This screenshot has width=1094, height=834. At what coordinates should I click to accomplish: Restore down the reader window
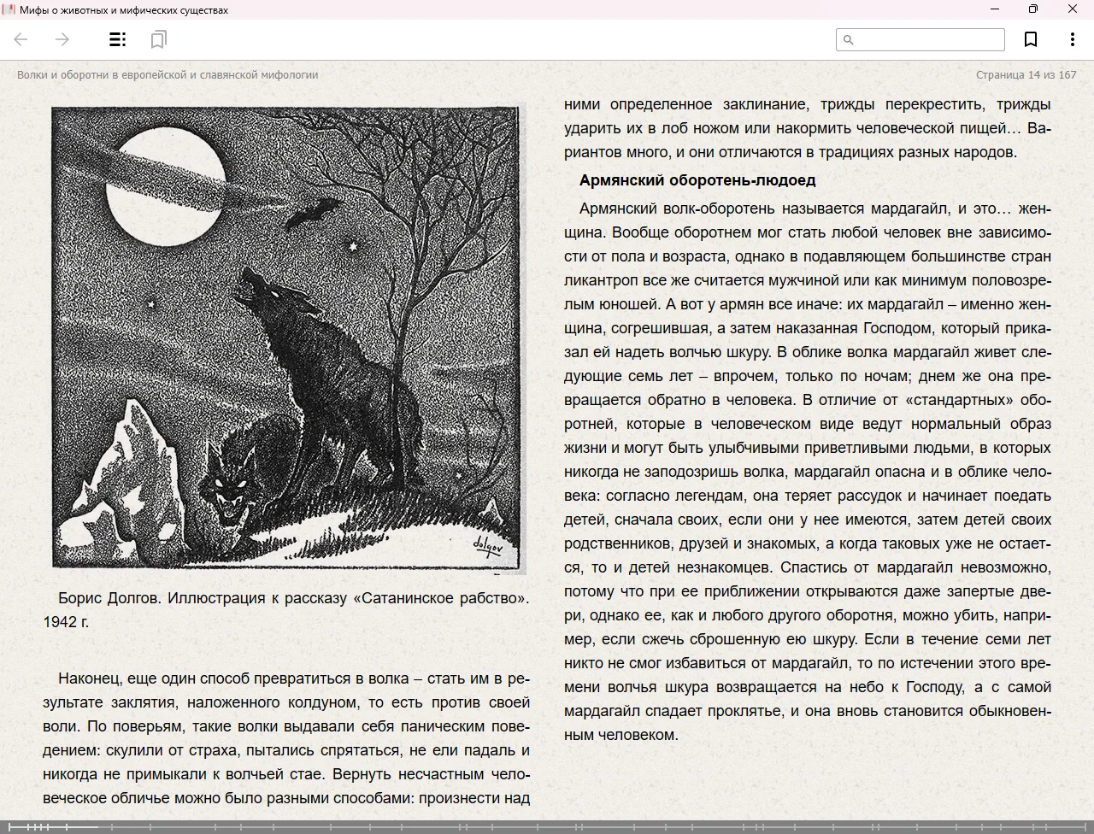click(x=1033, y=9)
